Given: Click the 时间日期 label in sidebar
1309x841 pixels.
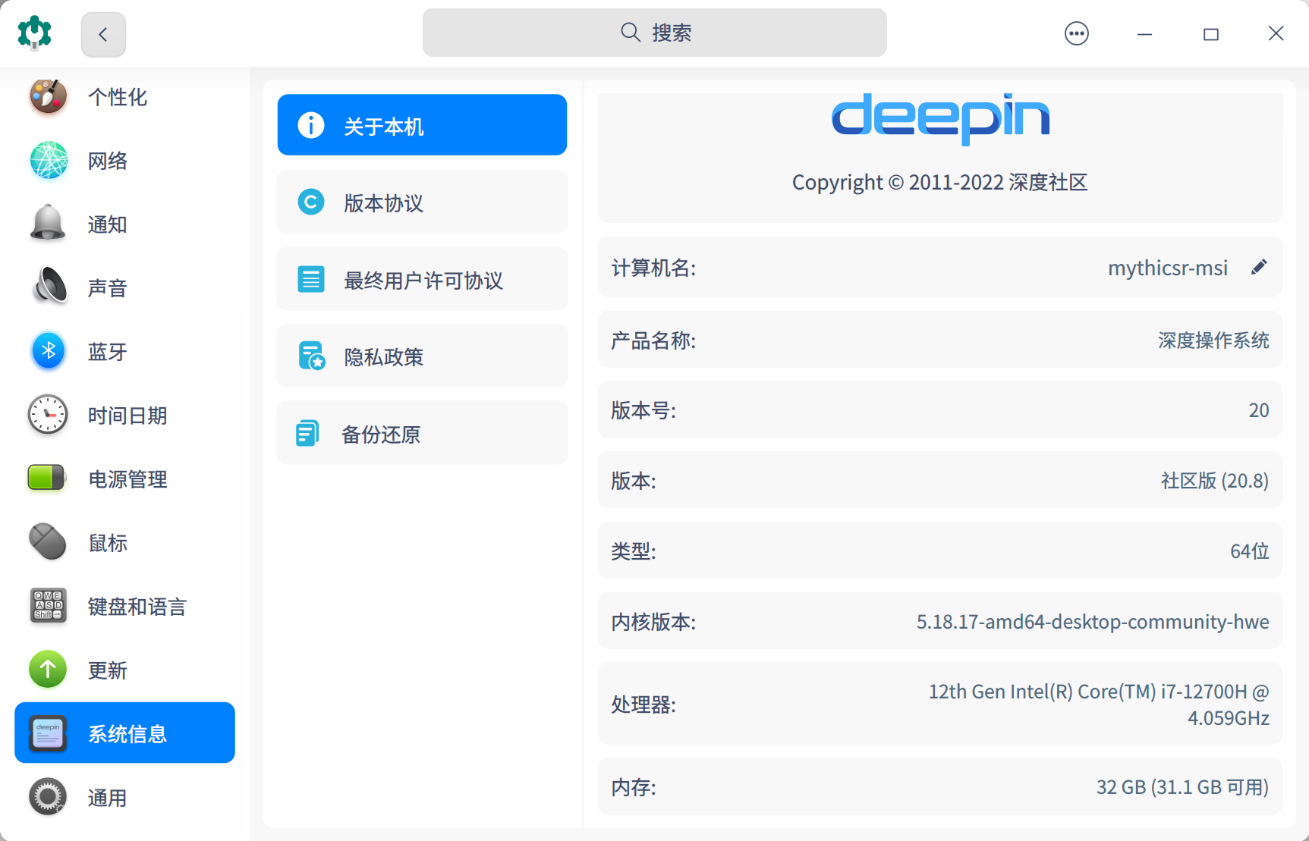Looking at the screenshot, I should tap(127, 416).
